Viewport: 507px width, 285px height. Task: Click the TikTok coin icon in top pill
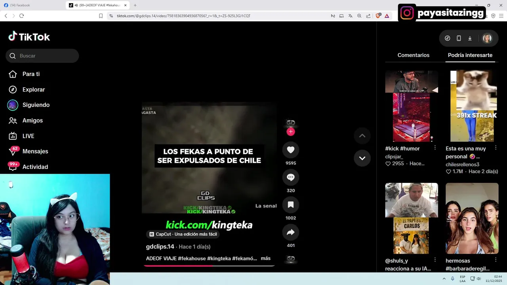pyautogui.click(x=448, y=38)
